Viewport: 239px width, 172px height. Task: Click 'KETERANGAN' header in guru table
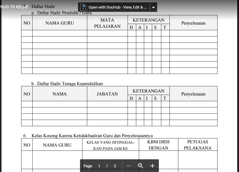pyautogui.click(x=149, y=20)
